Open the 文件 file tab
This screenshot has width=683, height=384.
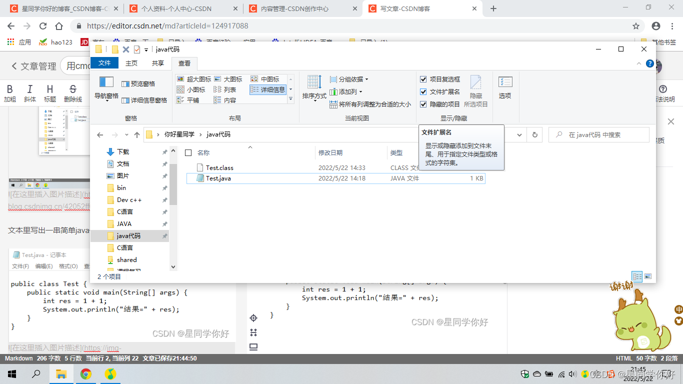(x=104, y=62)
